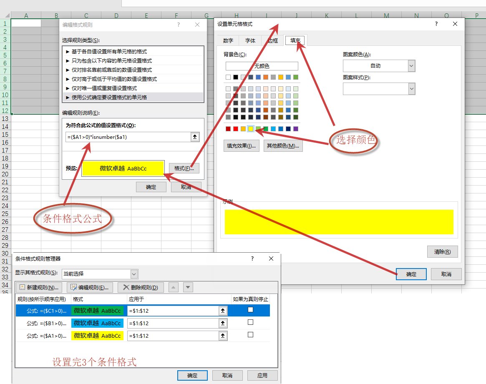Screen dimensions: 486x384
Task: Click range selector for the $C1 rule
Action: (223, 311)
